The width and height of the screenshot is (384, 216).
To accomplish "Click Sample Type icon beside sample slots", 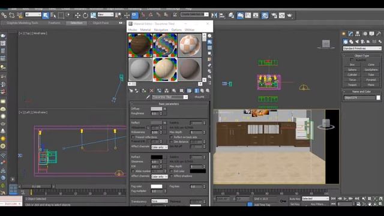I will (x=209, y=36).
